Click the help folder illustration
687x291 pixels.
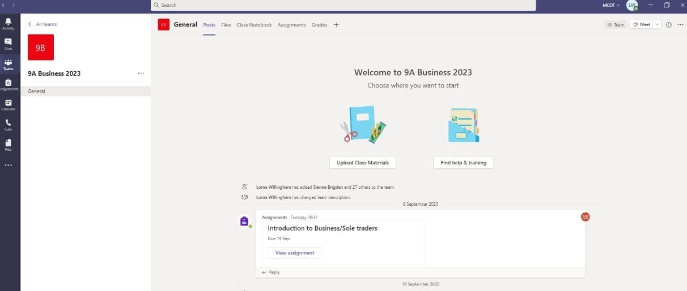(464, 125)
